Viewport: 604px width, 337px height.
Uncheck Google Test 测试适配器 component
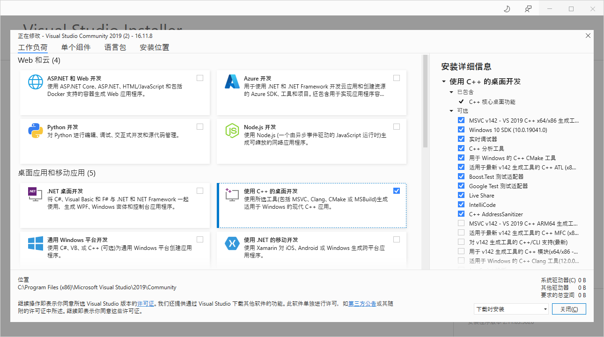pyautogui.click(x=461, y=186)
